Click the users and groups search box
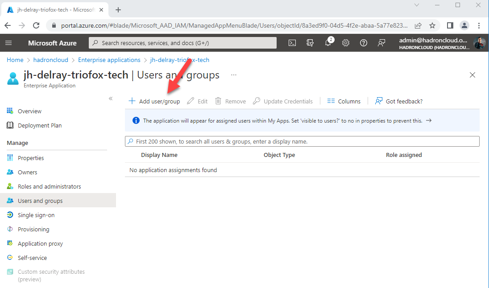This screenshot has height=288, width=489. (302, 141)
